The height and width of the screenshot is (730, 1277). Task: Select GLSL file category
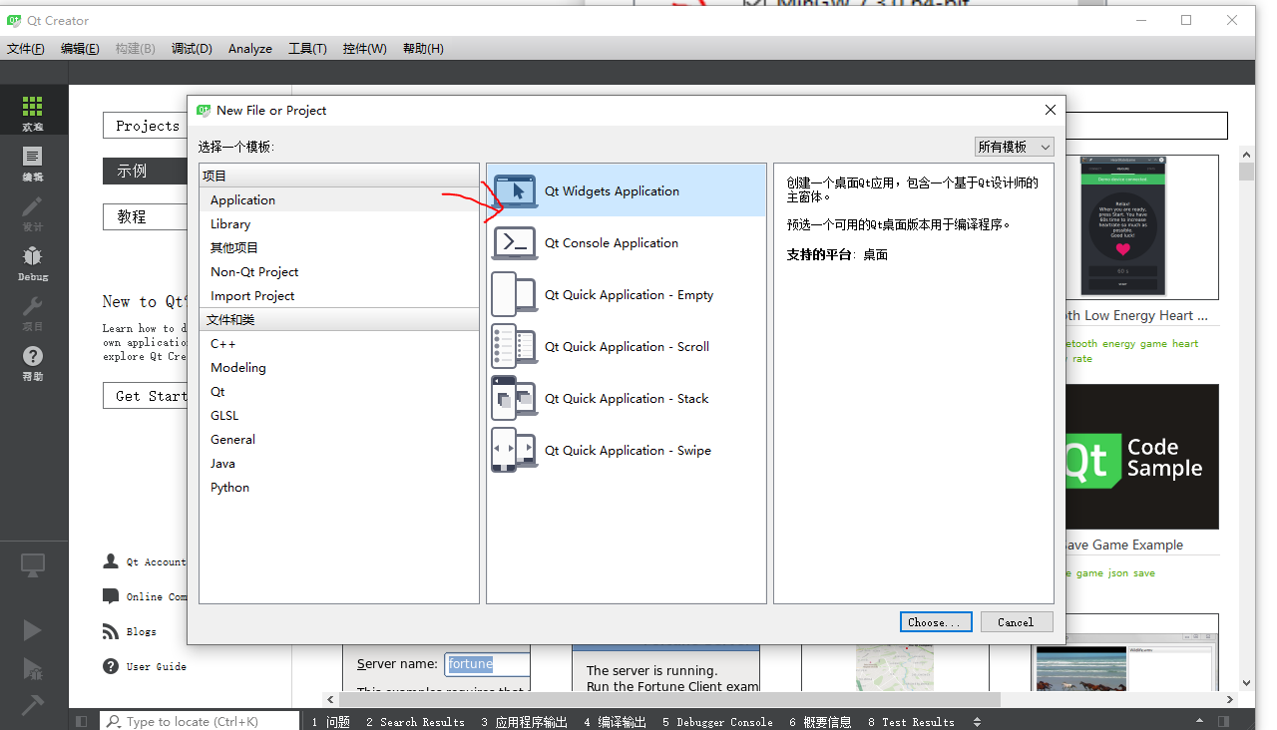pos(339,415)
